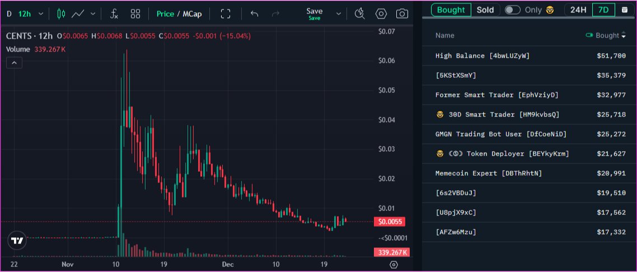The image size is (637, 272).
Task: Open Former Smart Trader [EphVziyD]
Action: (497, 95)
